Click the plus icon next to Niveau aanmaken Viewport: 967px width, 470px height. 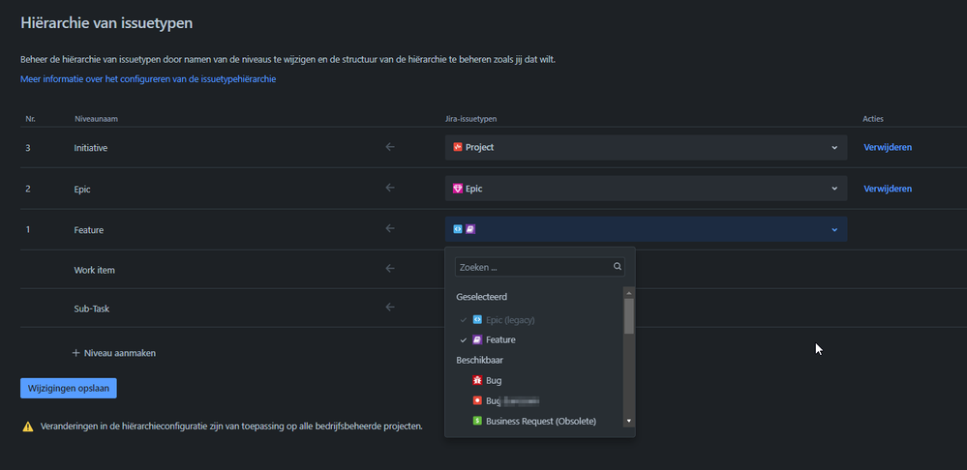76,353
